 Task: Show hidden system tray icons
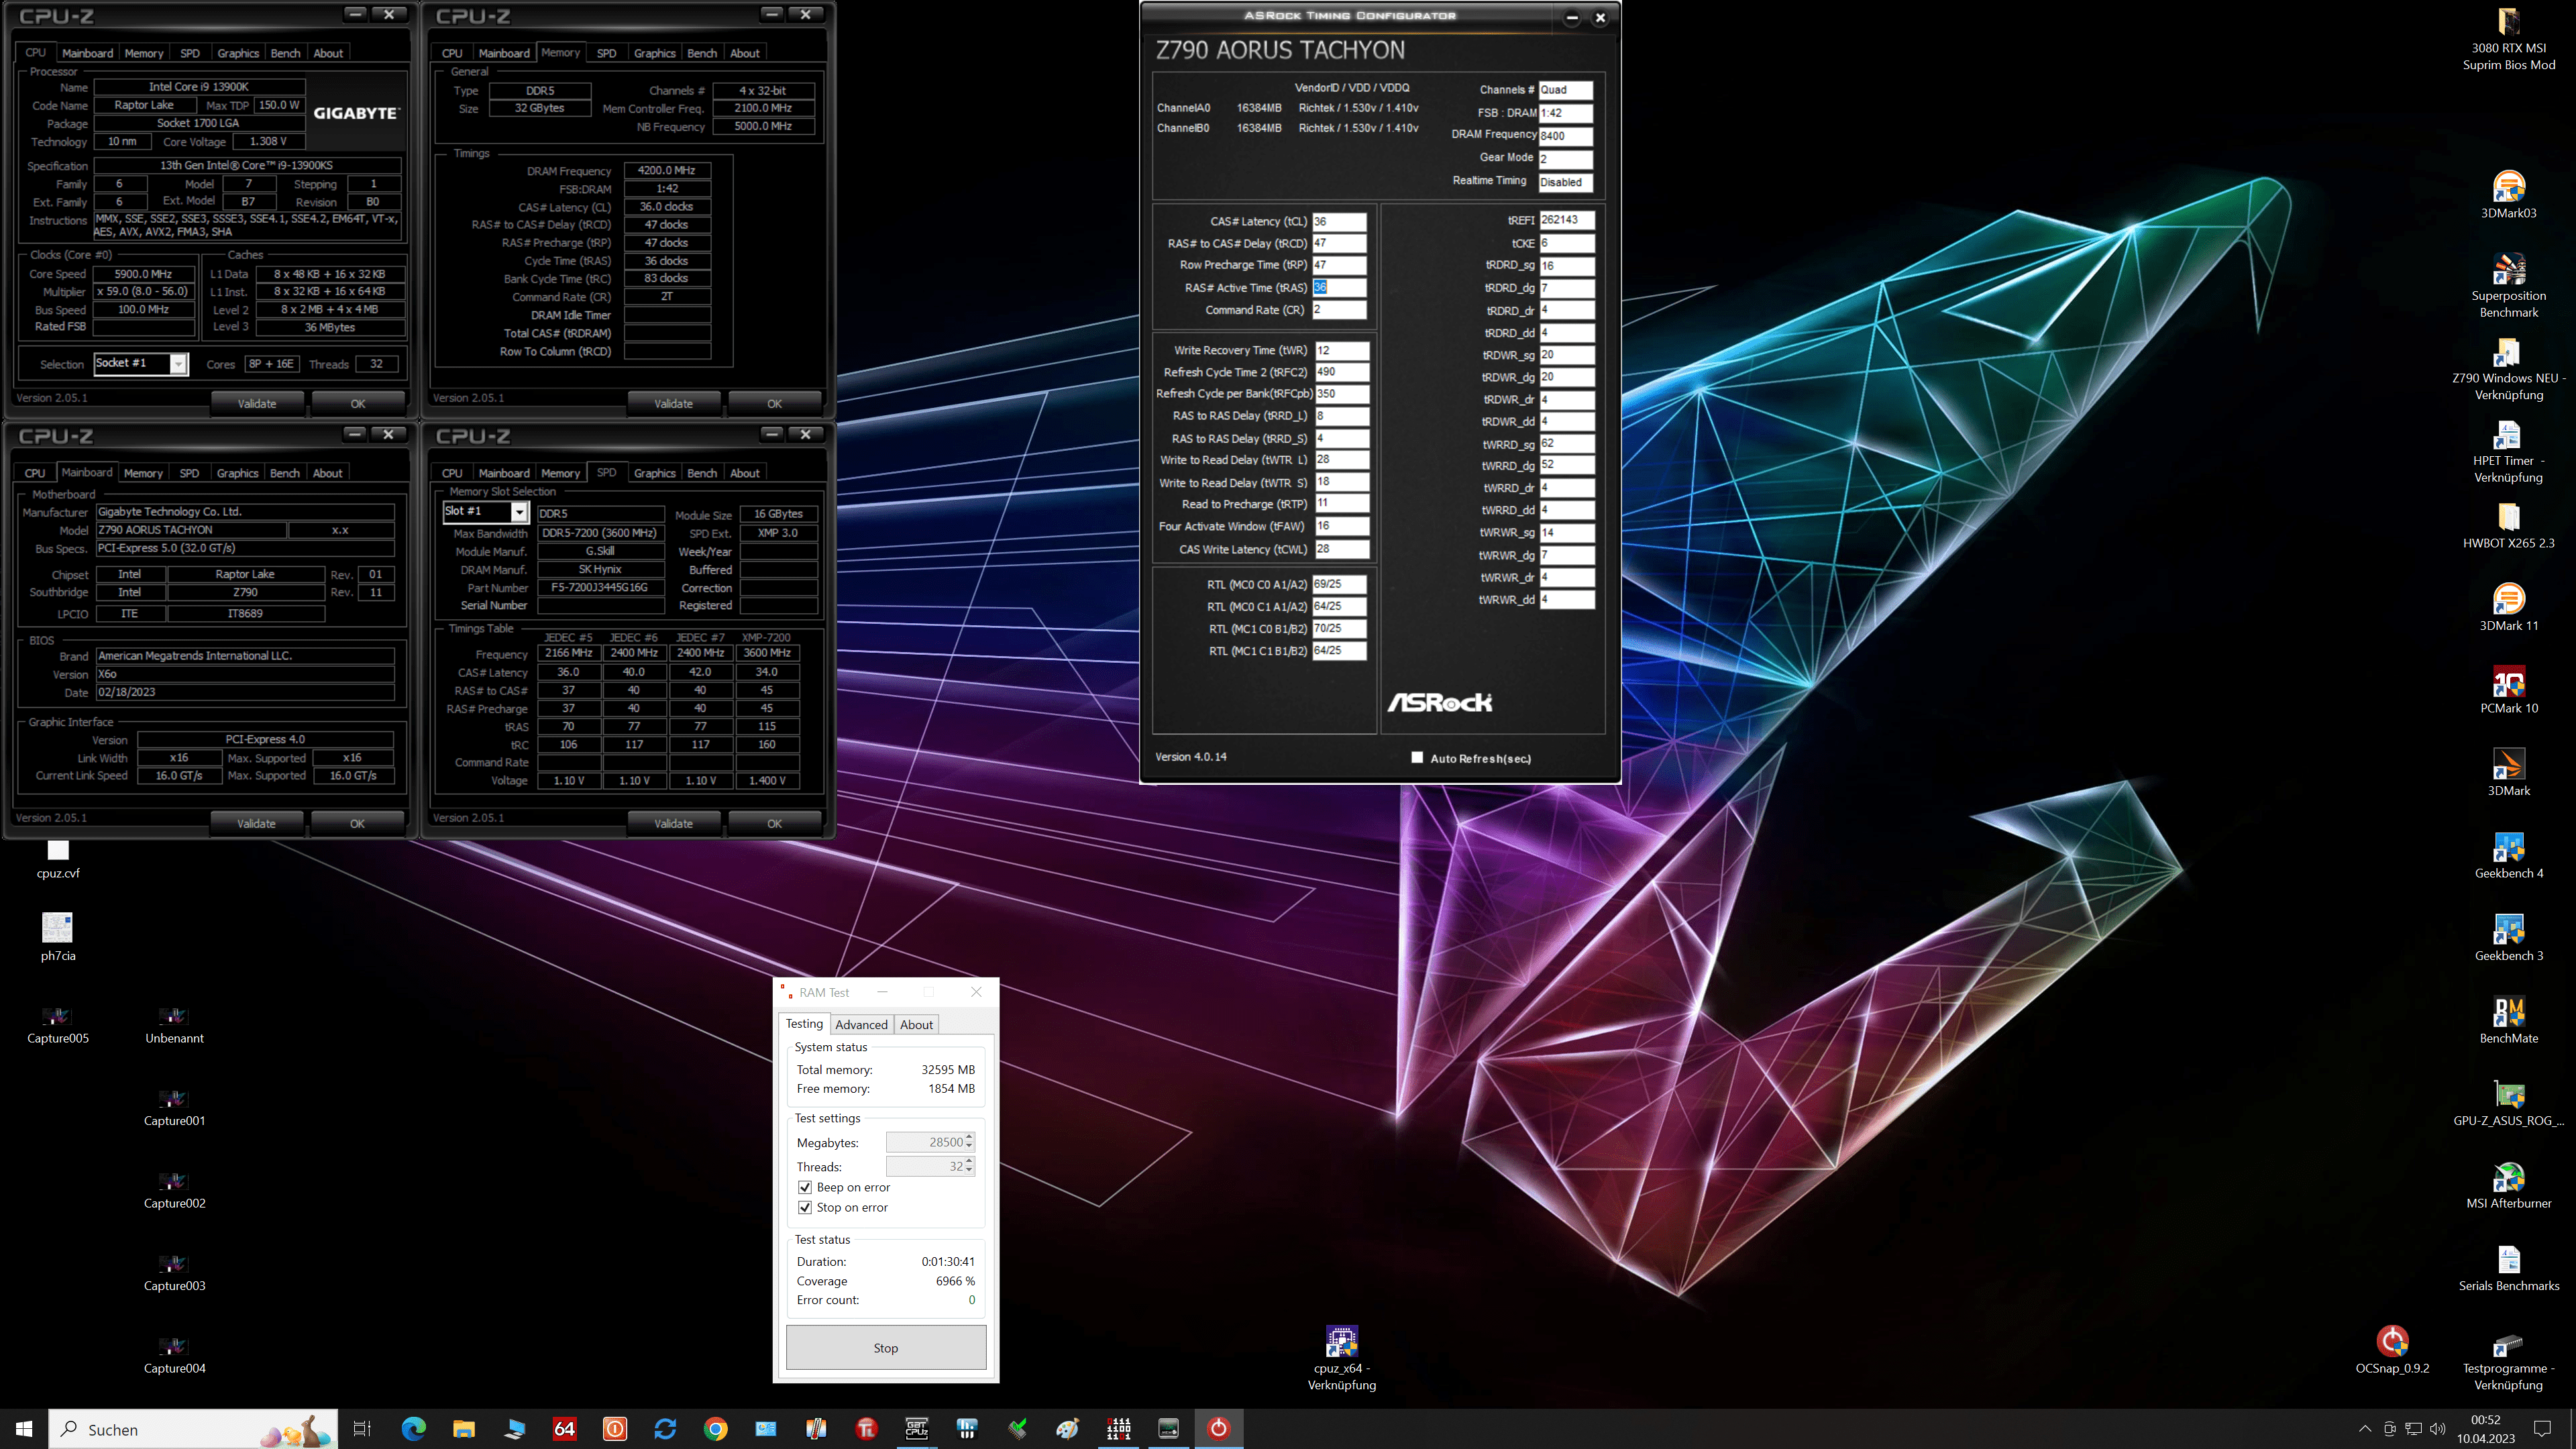2364,1429
